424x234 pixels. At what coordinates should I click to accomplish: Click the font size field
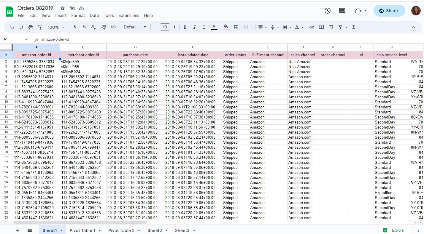[165, 27]
